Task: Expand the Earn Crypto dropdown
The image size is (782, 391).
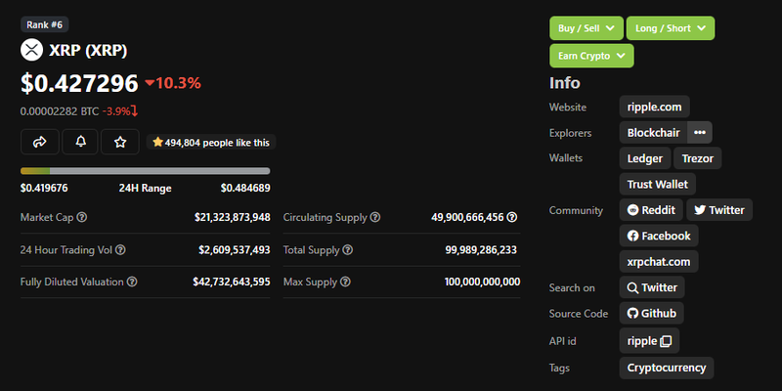Action: pos(591,56)
